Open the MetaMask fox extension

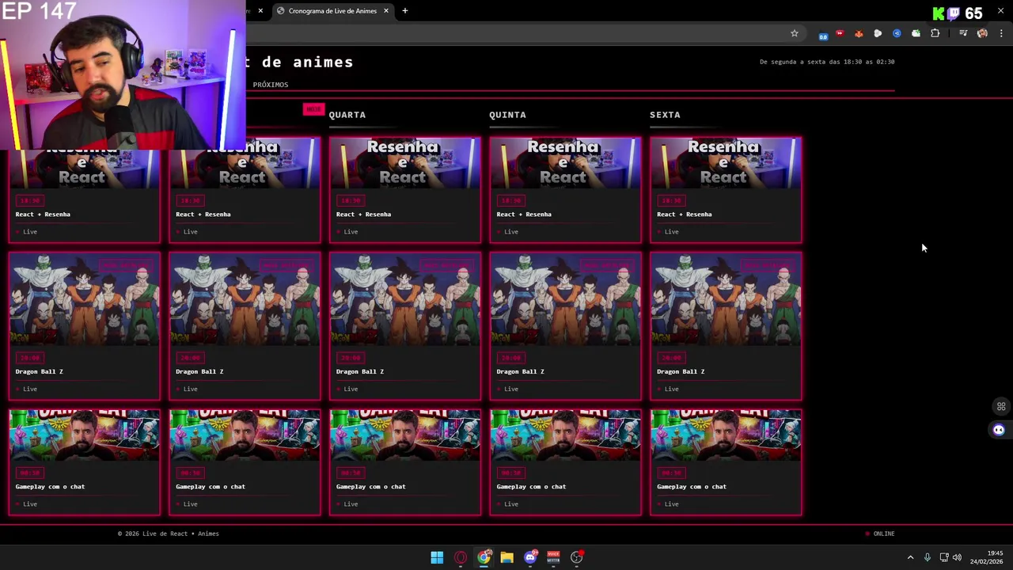[x=859, y=33]
